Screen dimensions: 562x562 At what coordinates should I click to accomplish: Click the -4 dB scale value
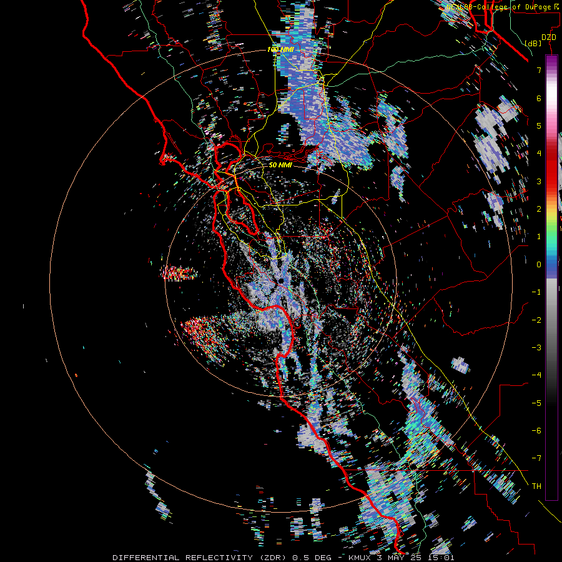[x=536, y=375]
